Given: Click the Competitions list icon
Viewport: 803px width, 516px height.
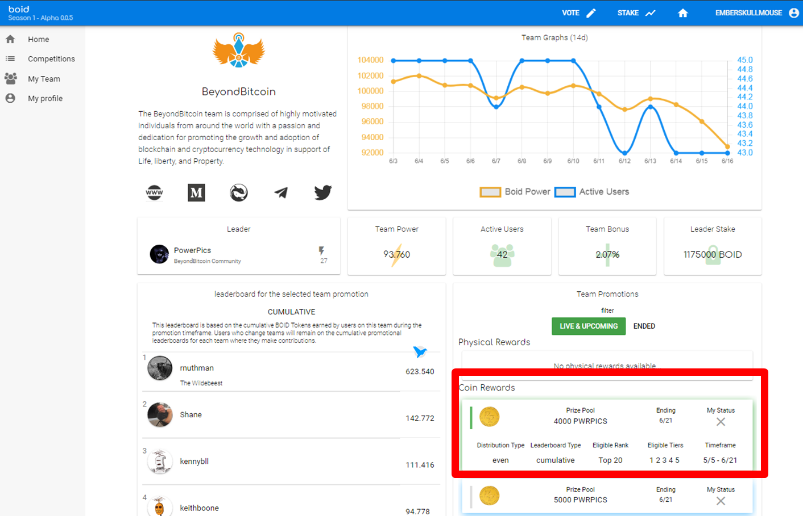Looking at the screenshot, I should (x=10, y=58).
